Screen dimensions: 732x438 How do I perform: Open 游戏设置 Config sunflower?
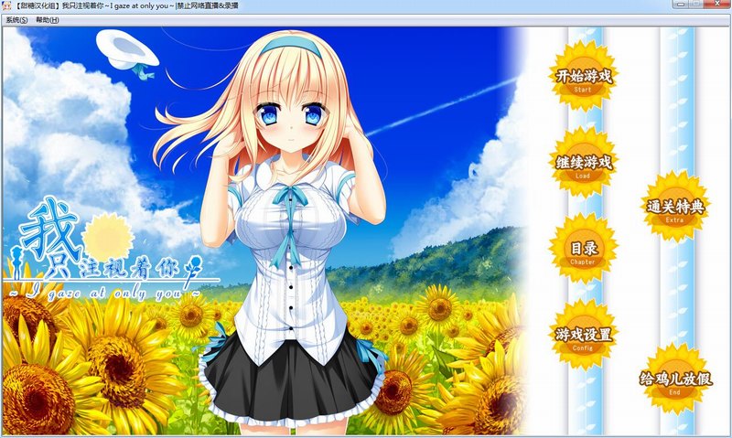coord(584,335)
